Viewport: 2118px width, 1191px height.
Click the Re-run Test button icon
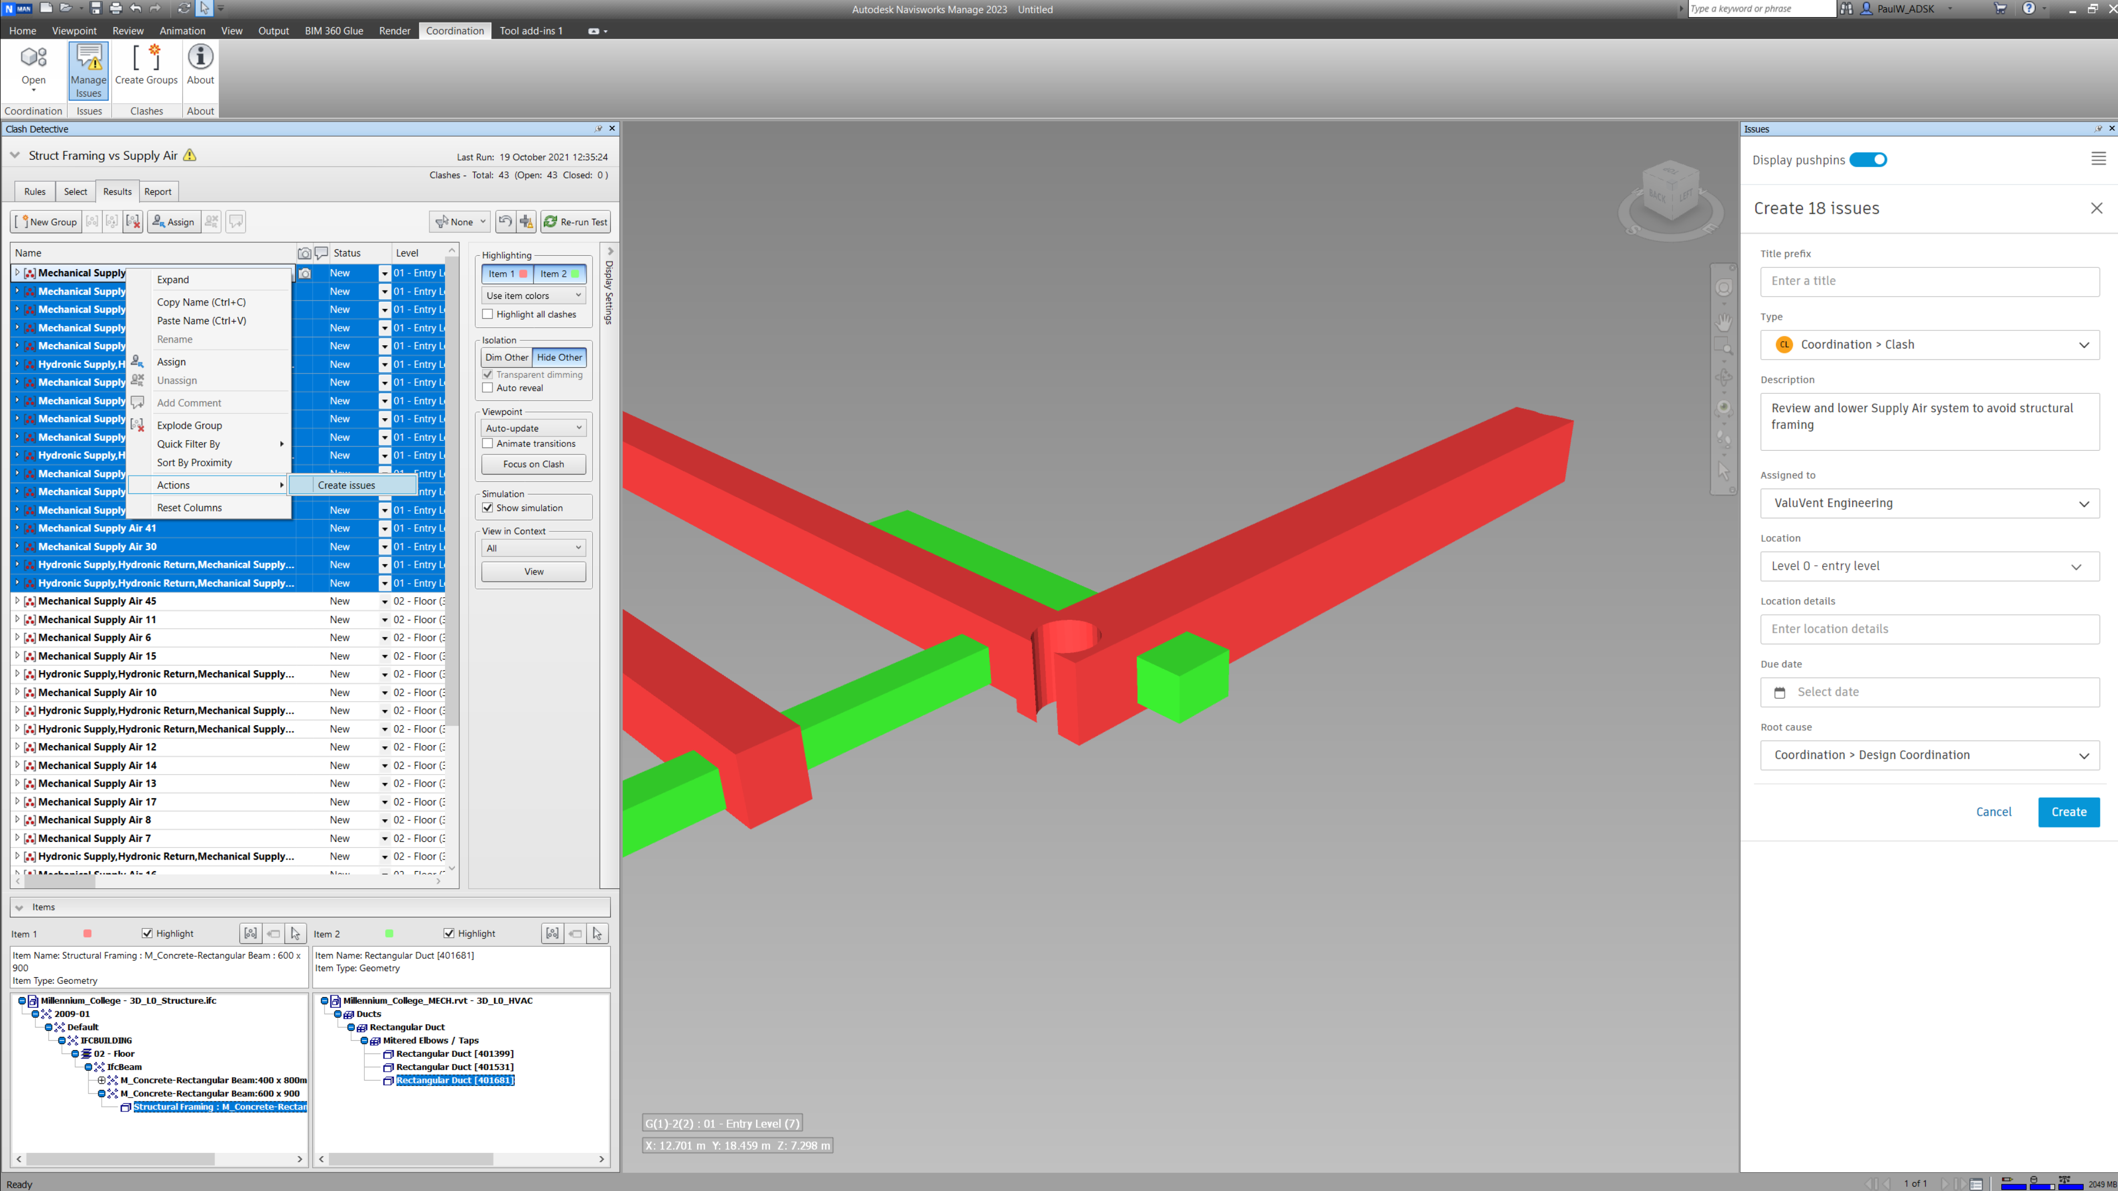tap(550, 222)
